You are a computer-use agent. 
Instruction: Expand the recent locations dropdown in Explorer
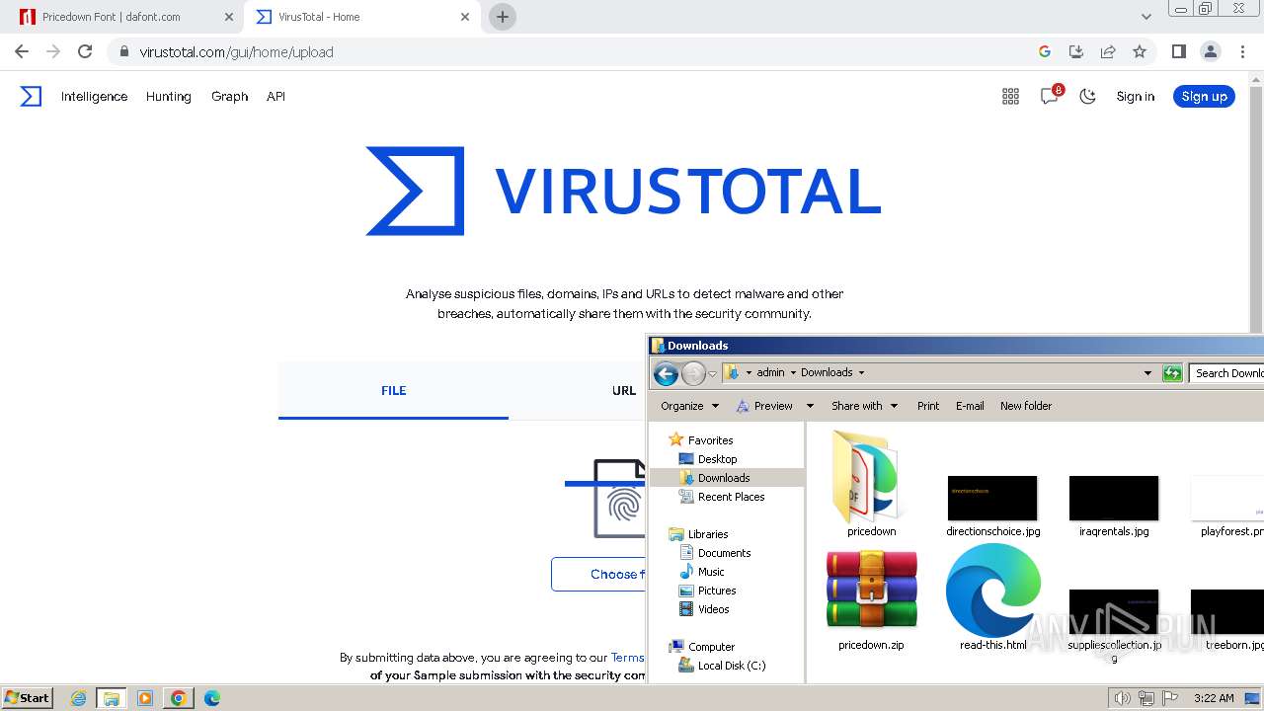click(x=712, y=373)
